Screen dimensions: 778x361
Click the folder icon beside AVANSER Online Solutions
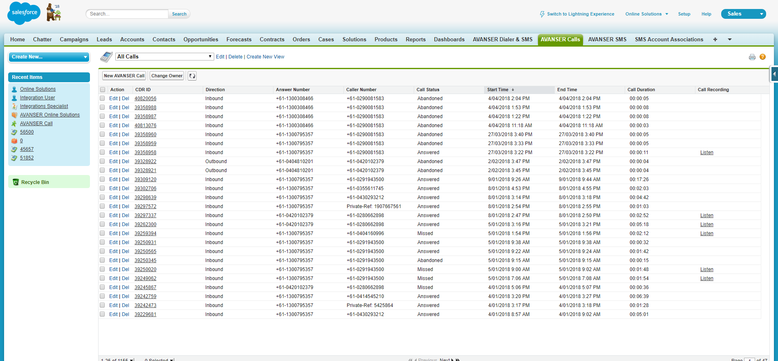[14, 115]
